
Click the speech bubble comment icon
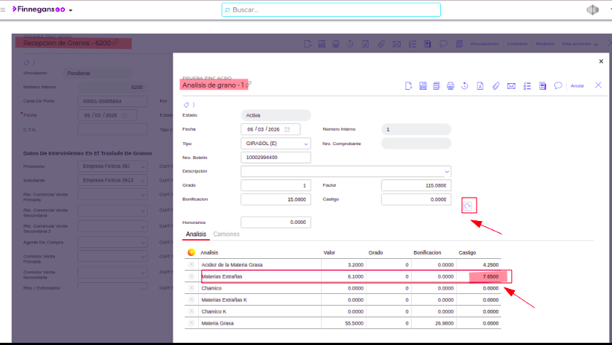pyautogui.click(x=557, y=86)
